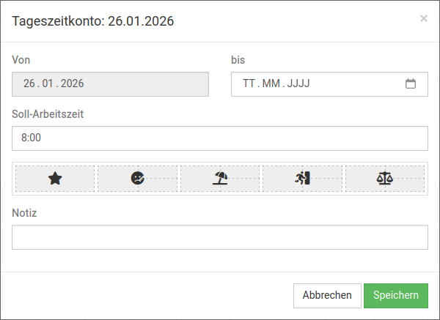The width and height of the screenshot is (440, 320).
Task: Select the person leaving door icon
Action: [x=303, y=178]
